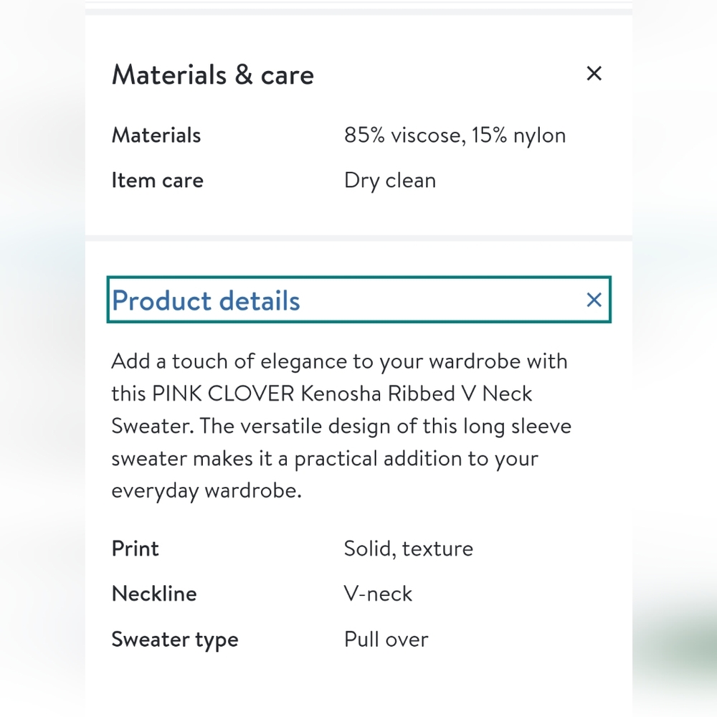Screen dimensions: 717x717
Task: Click the Materials label
Action: tap(156, 136)
